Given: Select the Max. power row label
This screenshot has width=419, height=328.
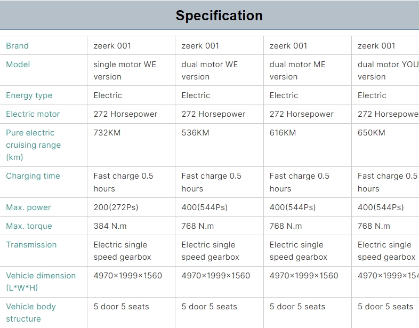Looking at the screenshot, I should click(x=28, y=207).
